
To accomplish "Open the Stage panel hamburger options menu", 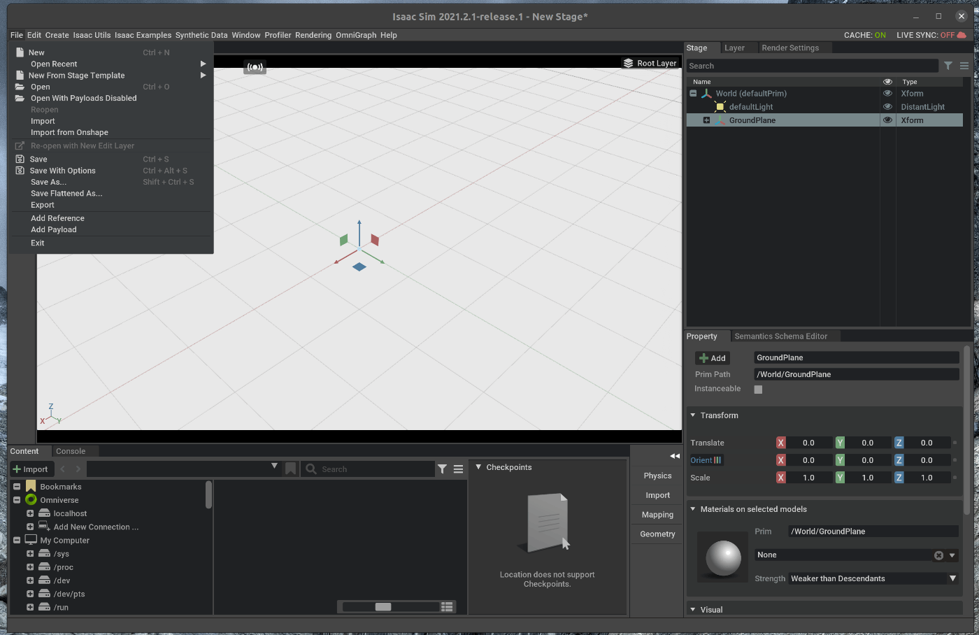I will (x=964, y=66).
